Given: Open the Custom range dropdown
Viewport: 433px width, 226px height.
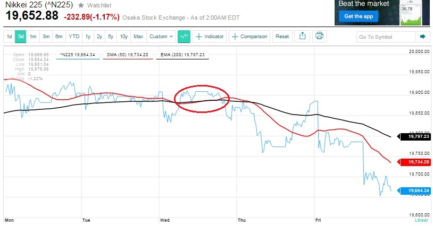Looking at the screenshot, I should click(x=161, y=37).
